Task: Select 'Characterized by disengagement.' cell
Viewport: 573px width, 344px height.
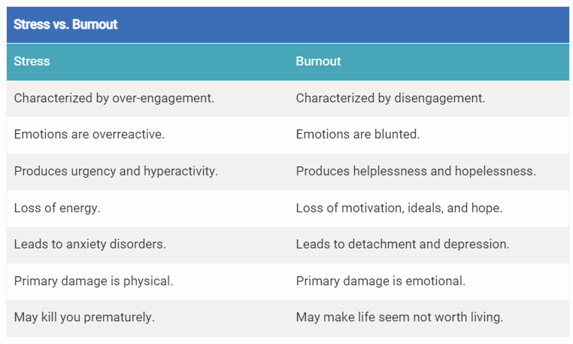Action: 390,98
